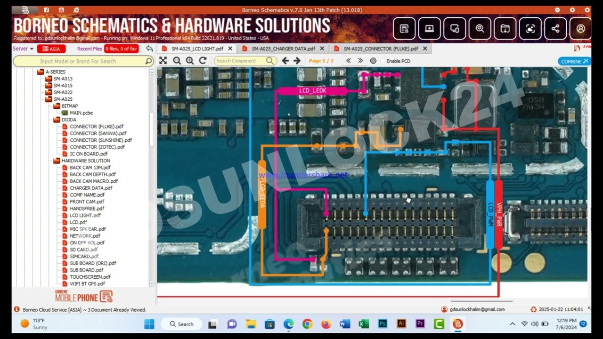Collapse the BITMAP folder
603x339 pixels.
57,106
